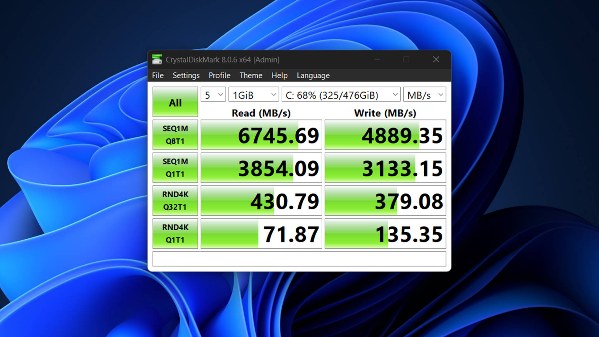599x337 pixels.
Task: Start the RND4K Q32T1 benchmark
Action: coord(175,201)
